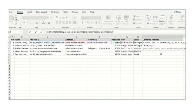The width and height of the screenshot is (194, 109).
Task: Toggle Underline formatting
Action: (30, 22)
